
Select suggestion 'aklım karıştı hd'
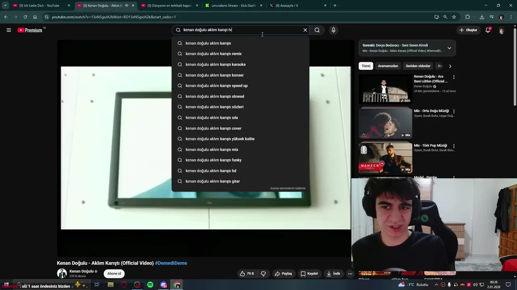coord(240,171)
